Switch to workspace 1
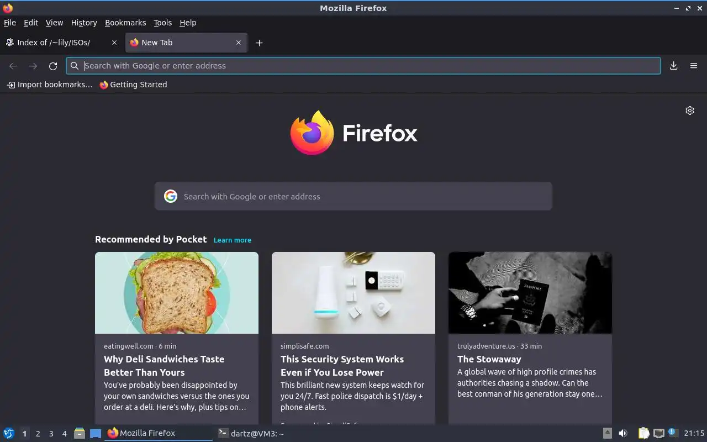Screen dimensions: 707x442 [24, 434]
